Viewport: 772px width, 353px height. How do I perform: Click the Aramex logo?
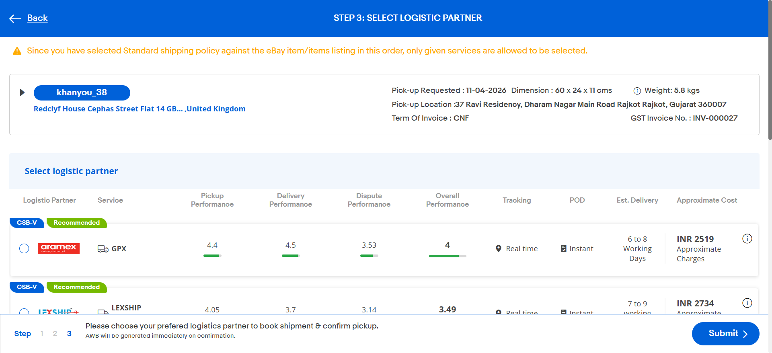click(59, 248)
